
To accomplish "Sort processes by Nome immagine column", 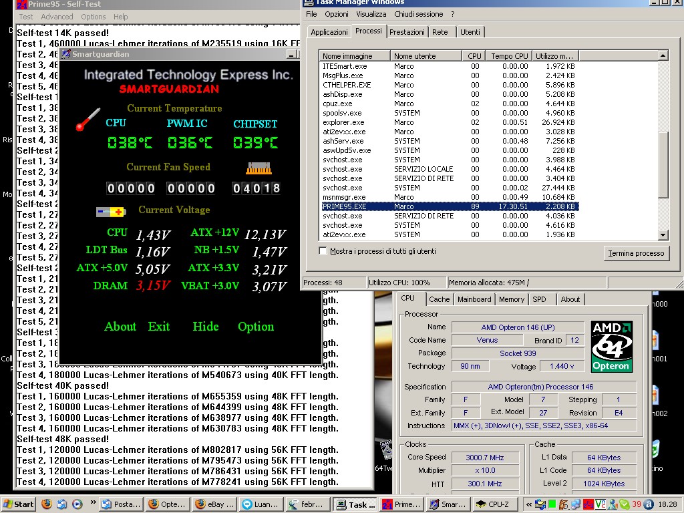I will point(355,56).
